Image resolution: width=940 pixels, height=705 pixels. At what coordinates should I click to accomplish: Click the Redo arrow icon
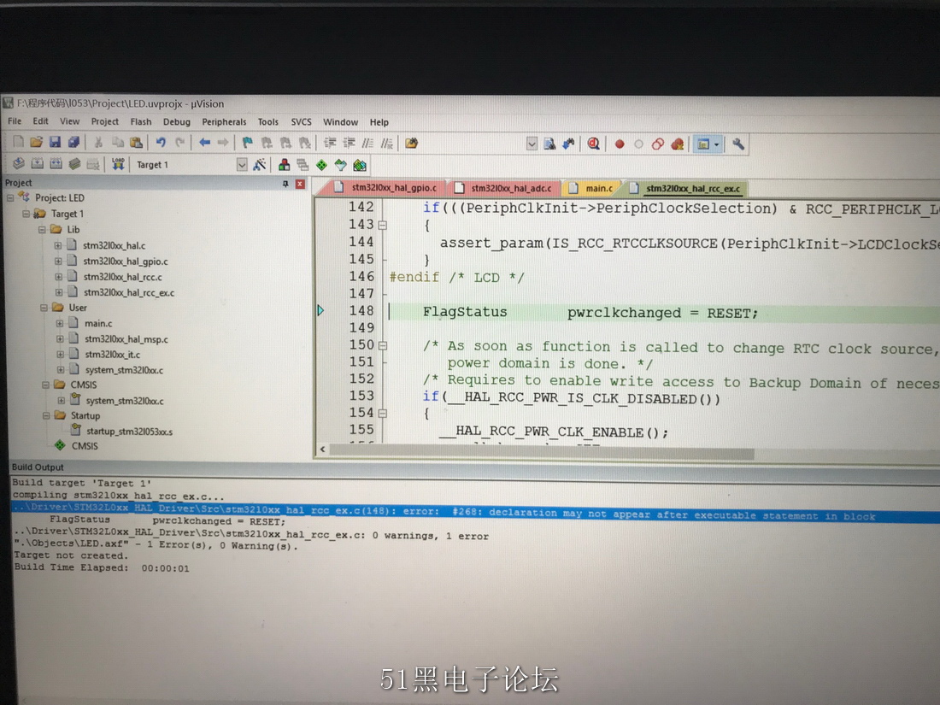tap(179, 143)
